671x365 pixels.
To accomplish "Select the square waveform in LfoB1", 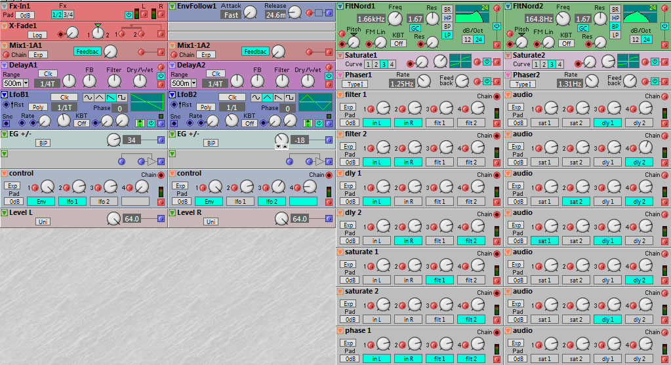I will pos(121,98).
